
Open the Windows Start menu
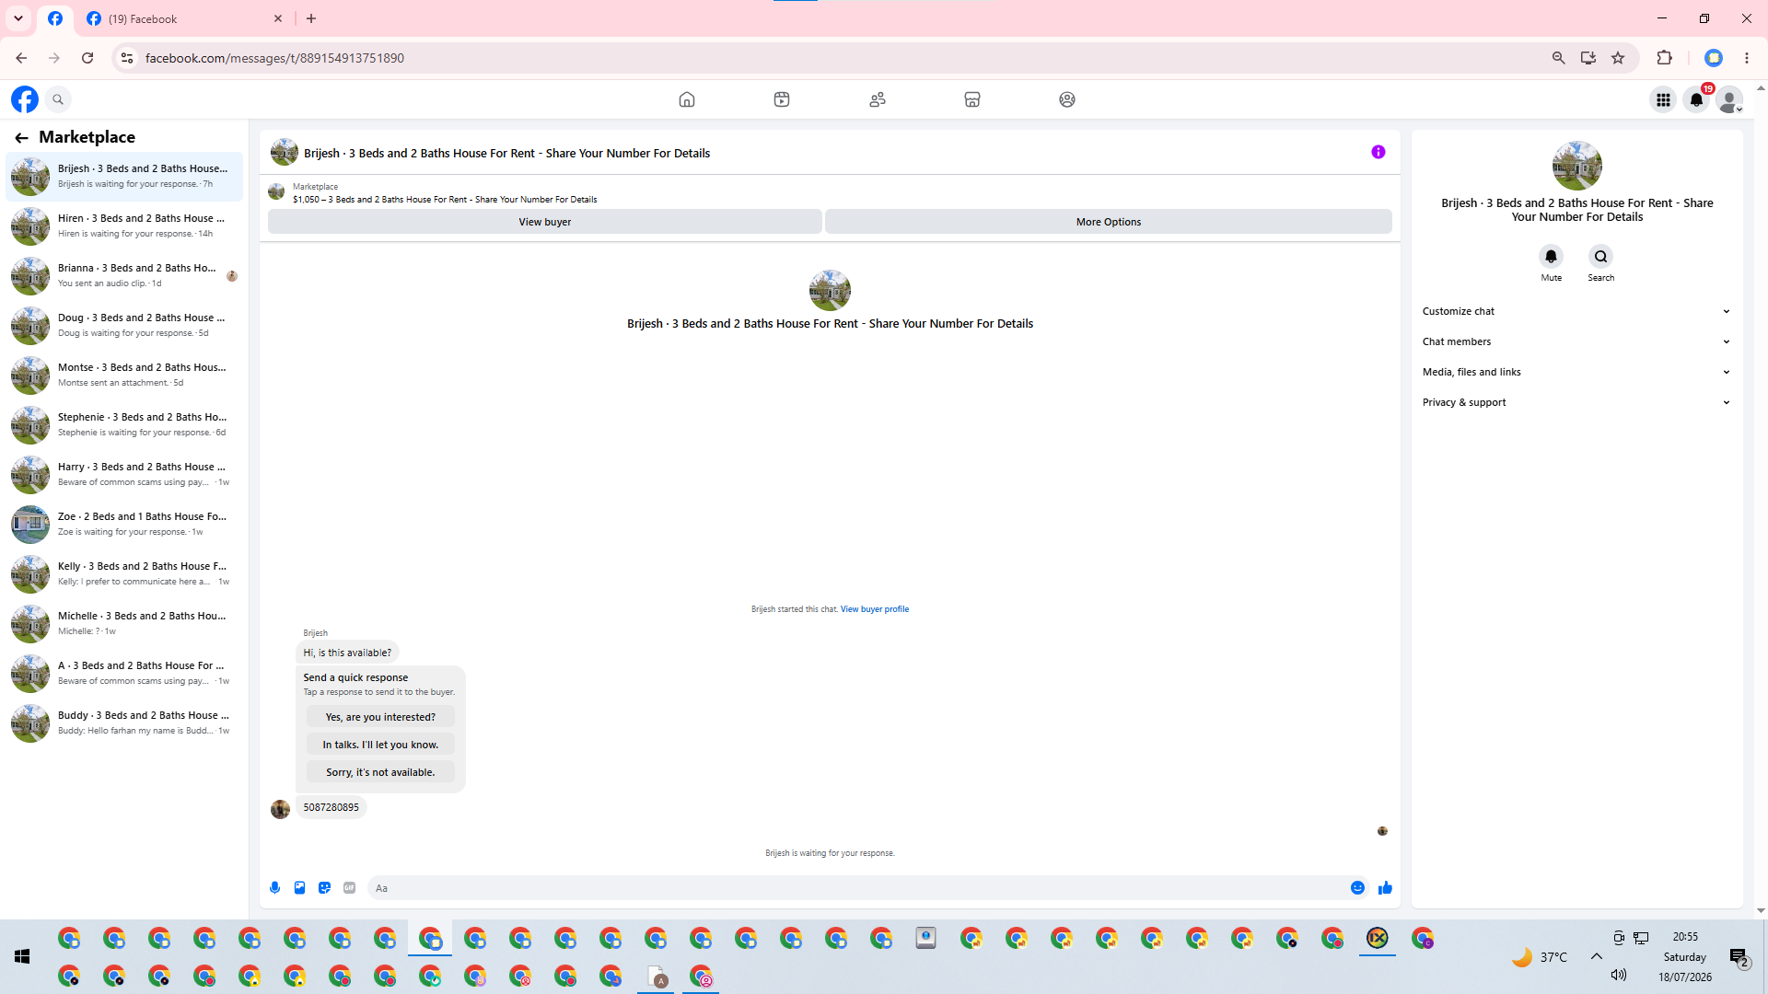[x=22, y=957]
